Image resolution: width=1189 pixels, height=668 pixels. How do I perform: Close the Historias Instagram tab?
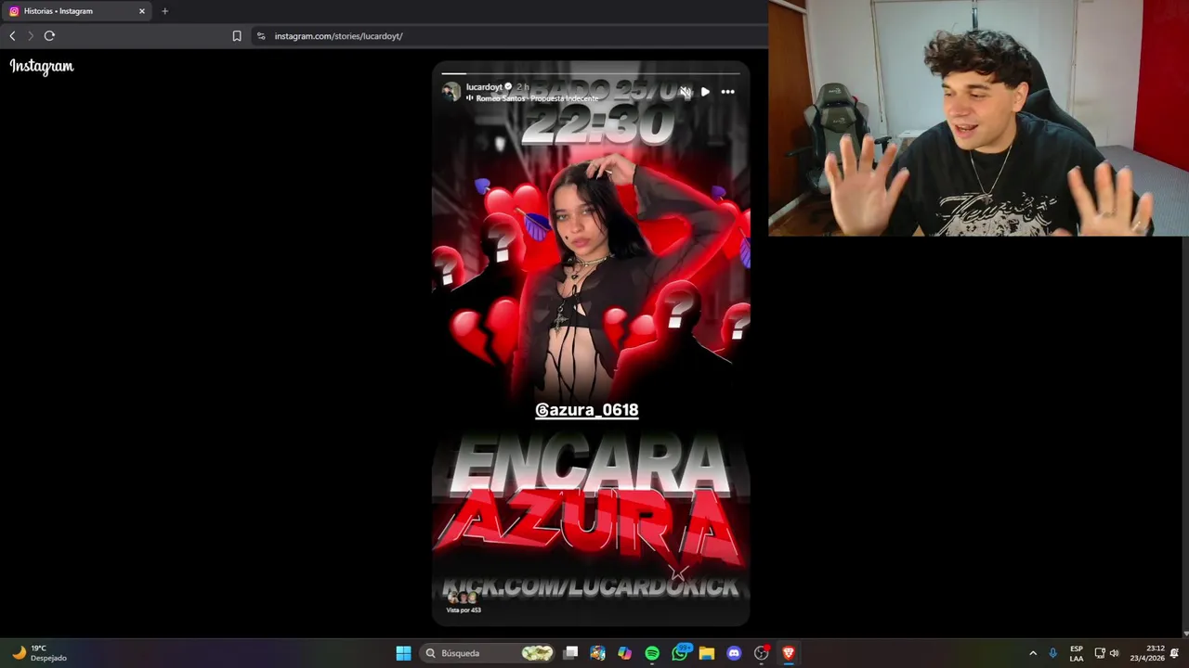(142, 11)
